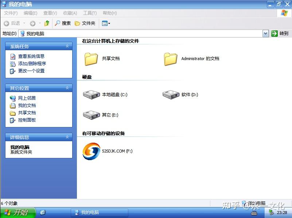
Task: Click the quick launch icon beside Start
Action: 43,212
